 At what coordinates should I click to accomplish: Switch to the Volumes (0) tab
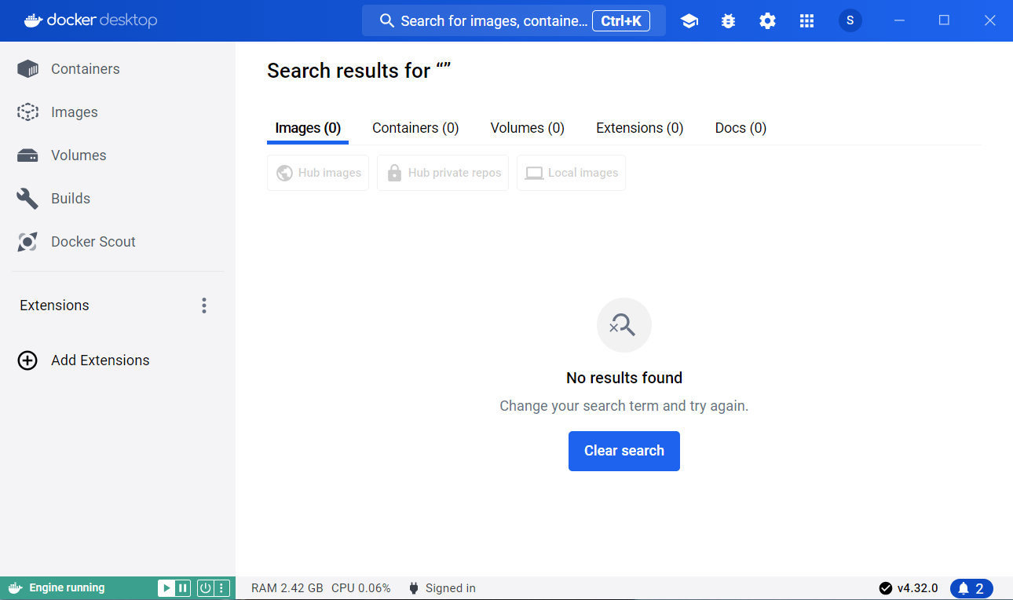[528, 128]
